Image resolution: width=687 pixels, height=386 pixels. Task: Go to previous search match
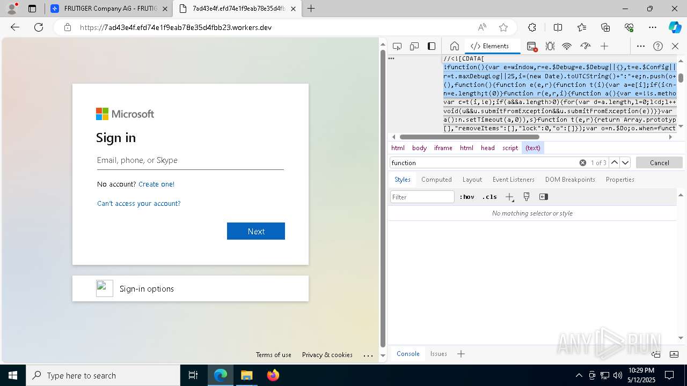click(615, 162)
